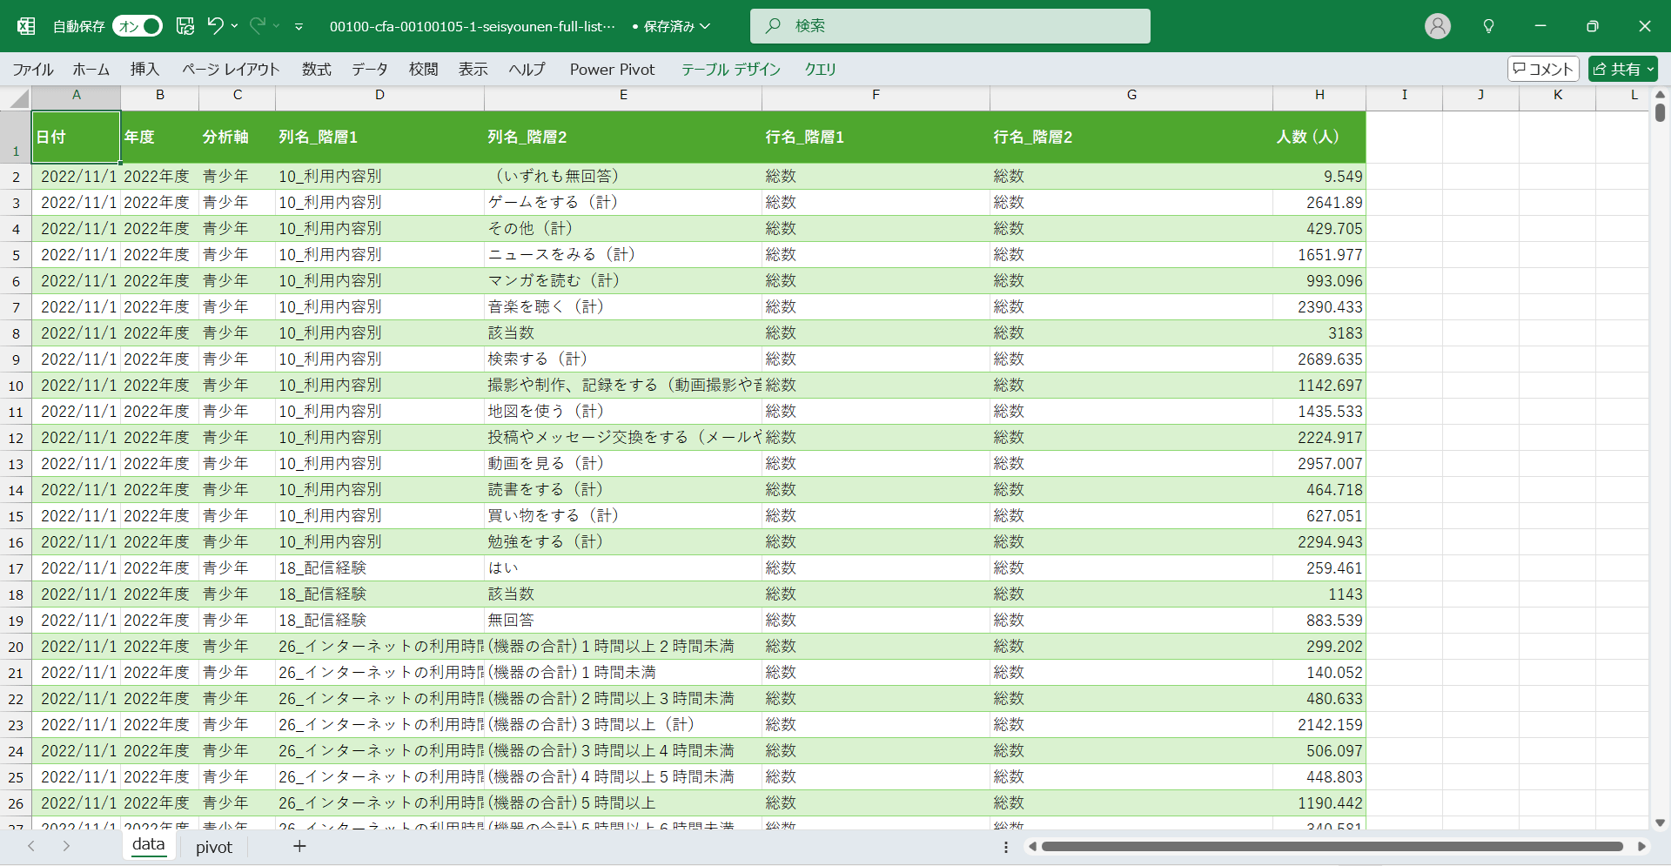Open the Share button dropdown
Image resolution: width=1671 pixels, height=866 pixels.
point(1650,69)
